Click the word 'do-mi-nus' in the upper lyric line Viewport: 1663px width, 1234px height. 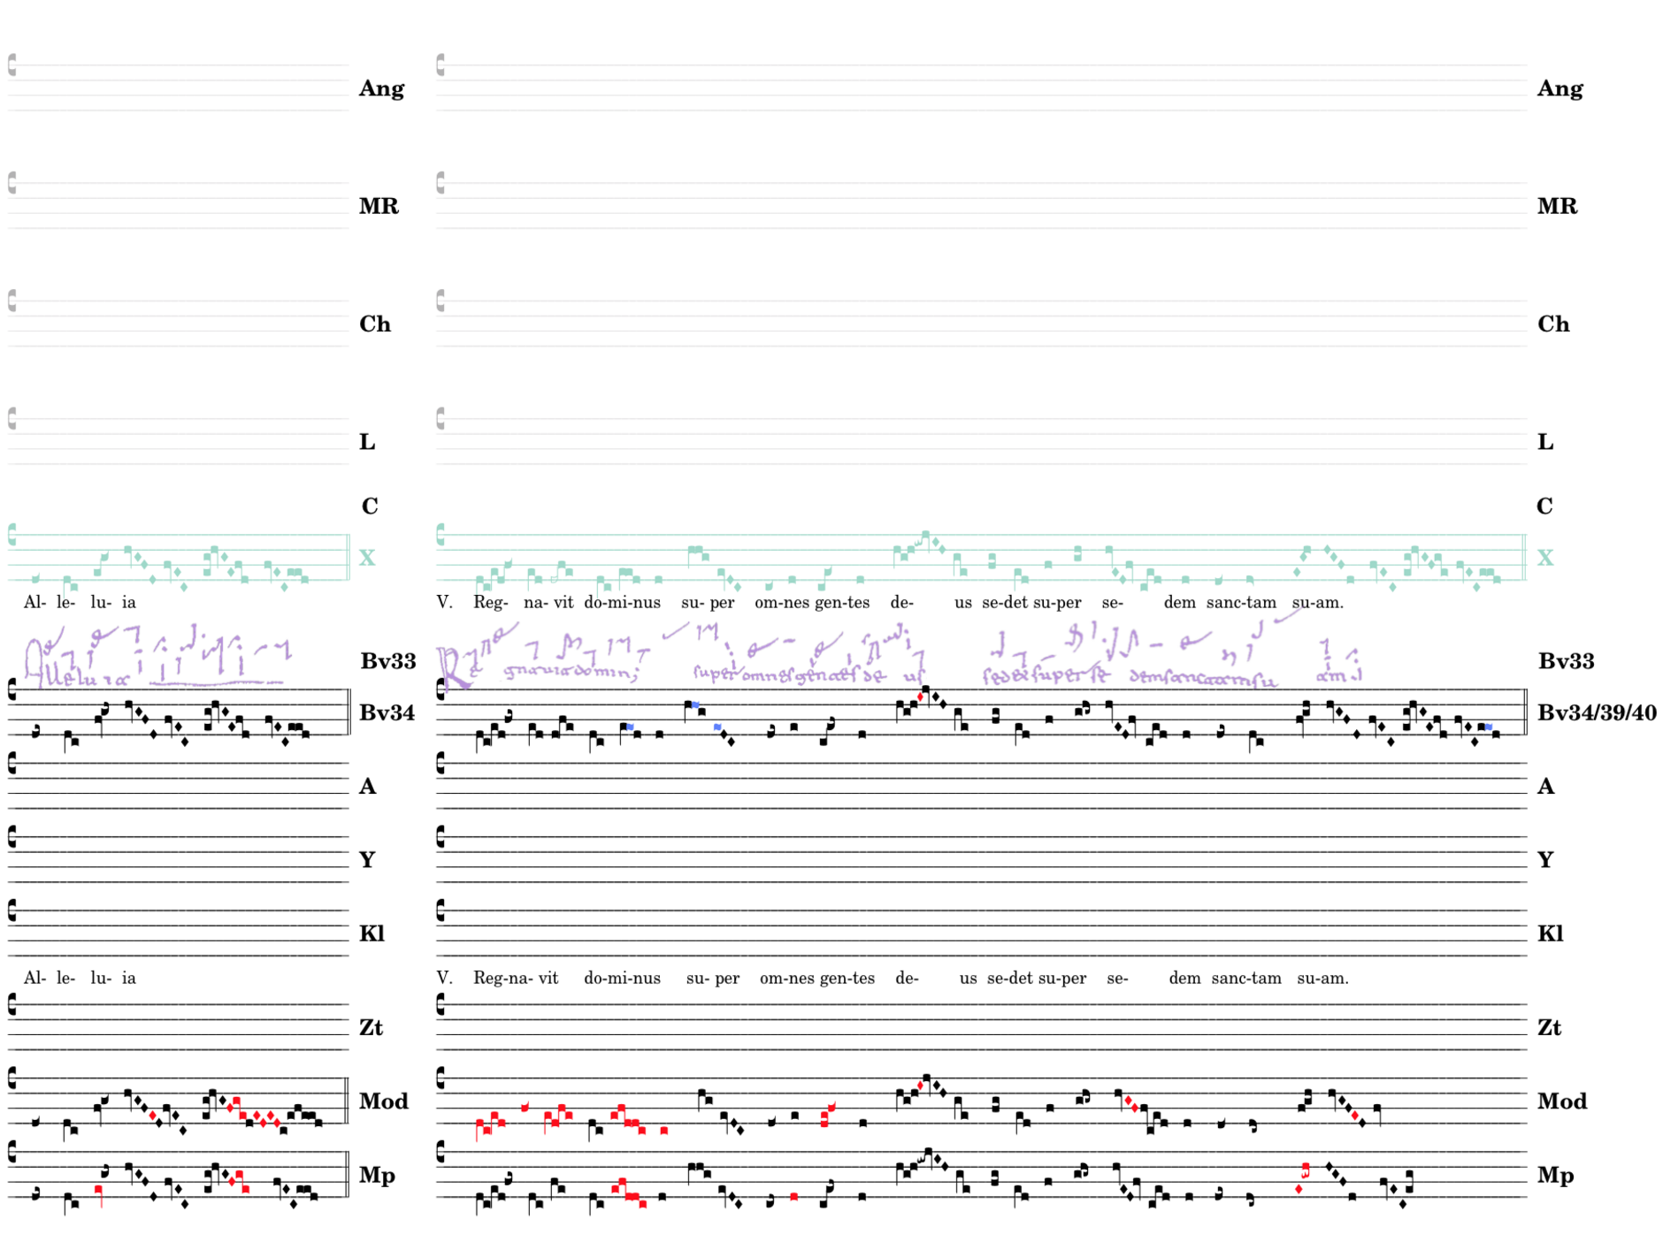point(622,603)
